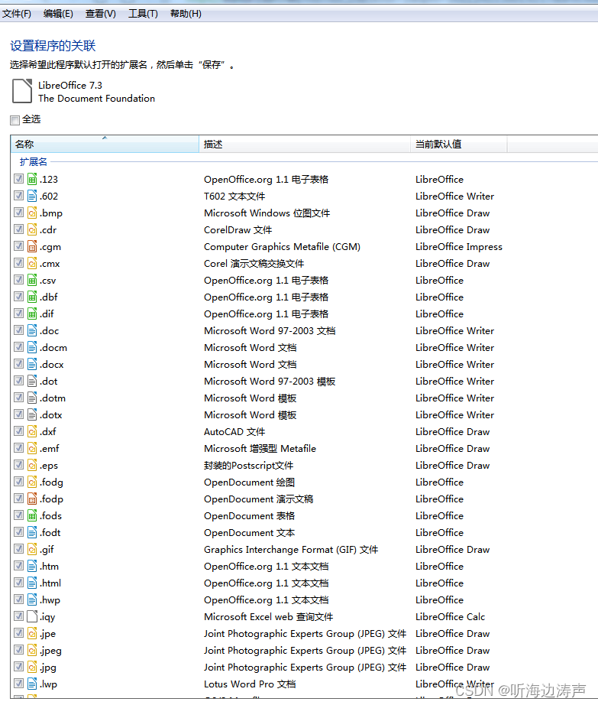Click the spreadsheet icon beside .csv
598x705 pixels.
pyautogui.click(x=32, y=280)
